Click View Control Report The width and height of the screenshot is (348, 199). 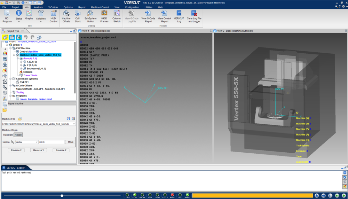pos(165,16)
